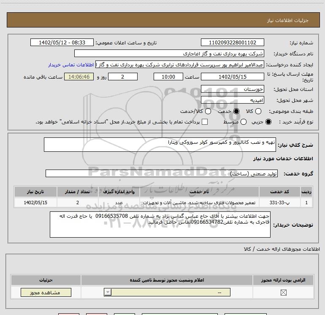
Task: Click the کد خدمت column header
Action: pyautogui.click(x=279, y=192)
